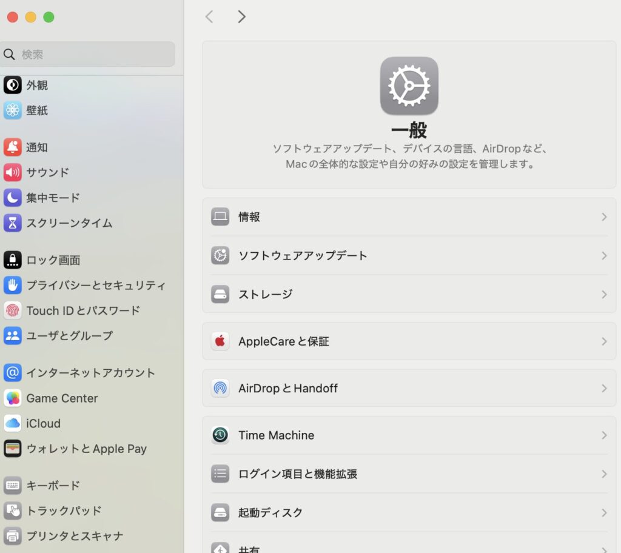Click chevron on the ストレージ row

pyautogui.click(x=603, y=295)
